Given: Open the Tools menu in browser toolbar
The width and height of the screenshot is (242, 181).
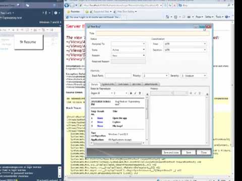Looking at the screenshot, I should point(219,17).
